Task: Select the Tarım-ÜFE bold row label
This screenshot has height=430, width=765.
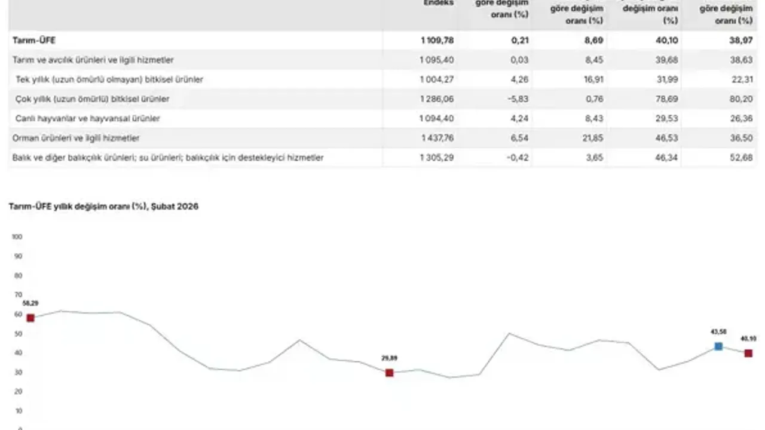Action: [35, 40]
